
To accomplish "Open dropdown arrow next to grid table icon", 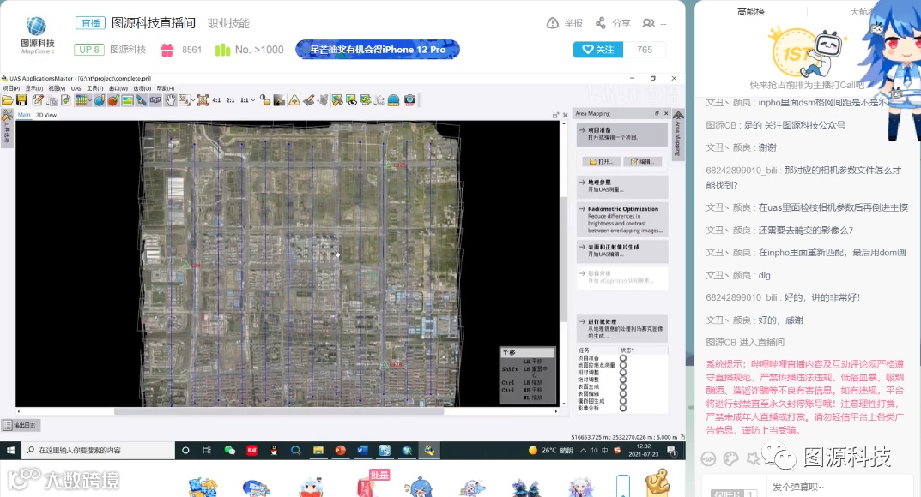I will click(90, 100).
